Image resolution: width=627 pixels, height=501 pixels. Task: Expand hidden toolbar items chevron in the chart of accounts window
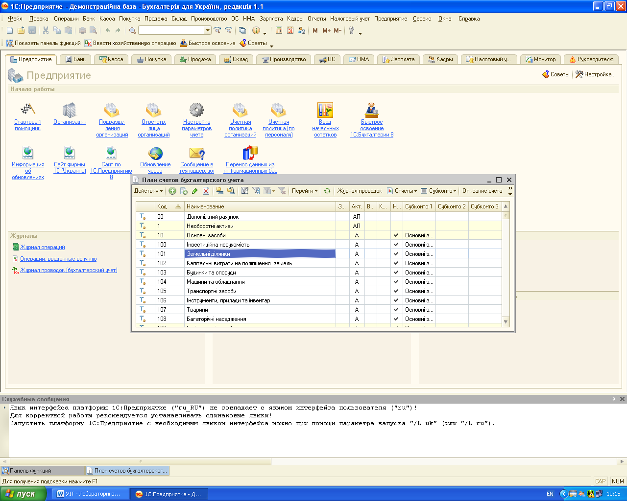pos(510,191)
